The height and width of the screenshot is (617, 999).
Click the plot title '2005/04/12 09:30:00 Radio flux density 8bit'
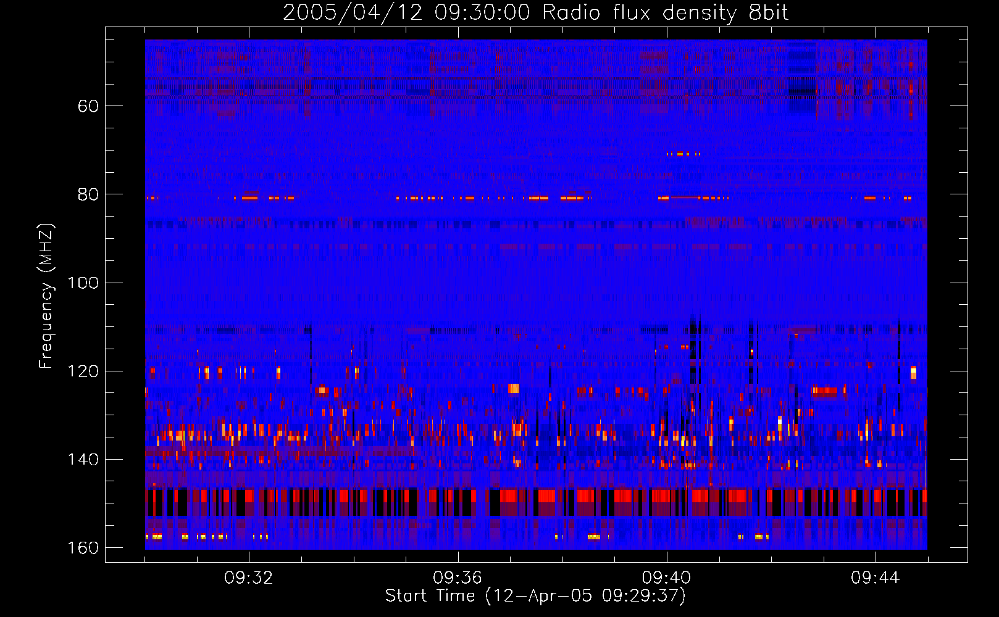[x=535, y=13]
